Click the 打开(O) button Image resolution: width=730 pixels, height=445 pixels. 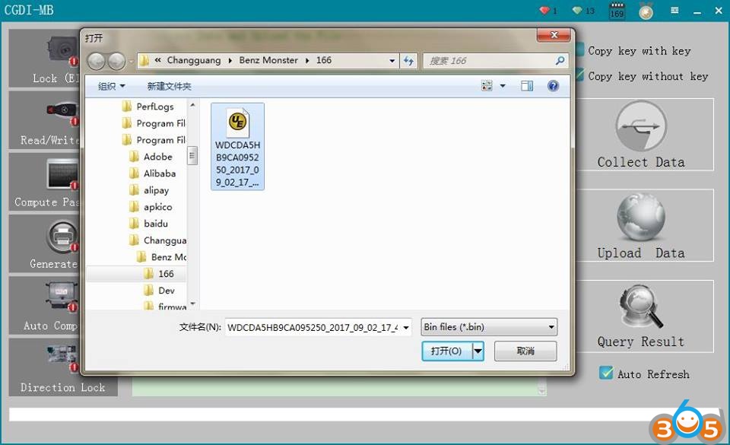click(446, 351)
